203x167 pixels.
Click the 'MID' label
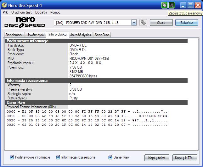(11, 58)
